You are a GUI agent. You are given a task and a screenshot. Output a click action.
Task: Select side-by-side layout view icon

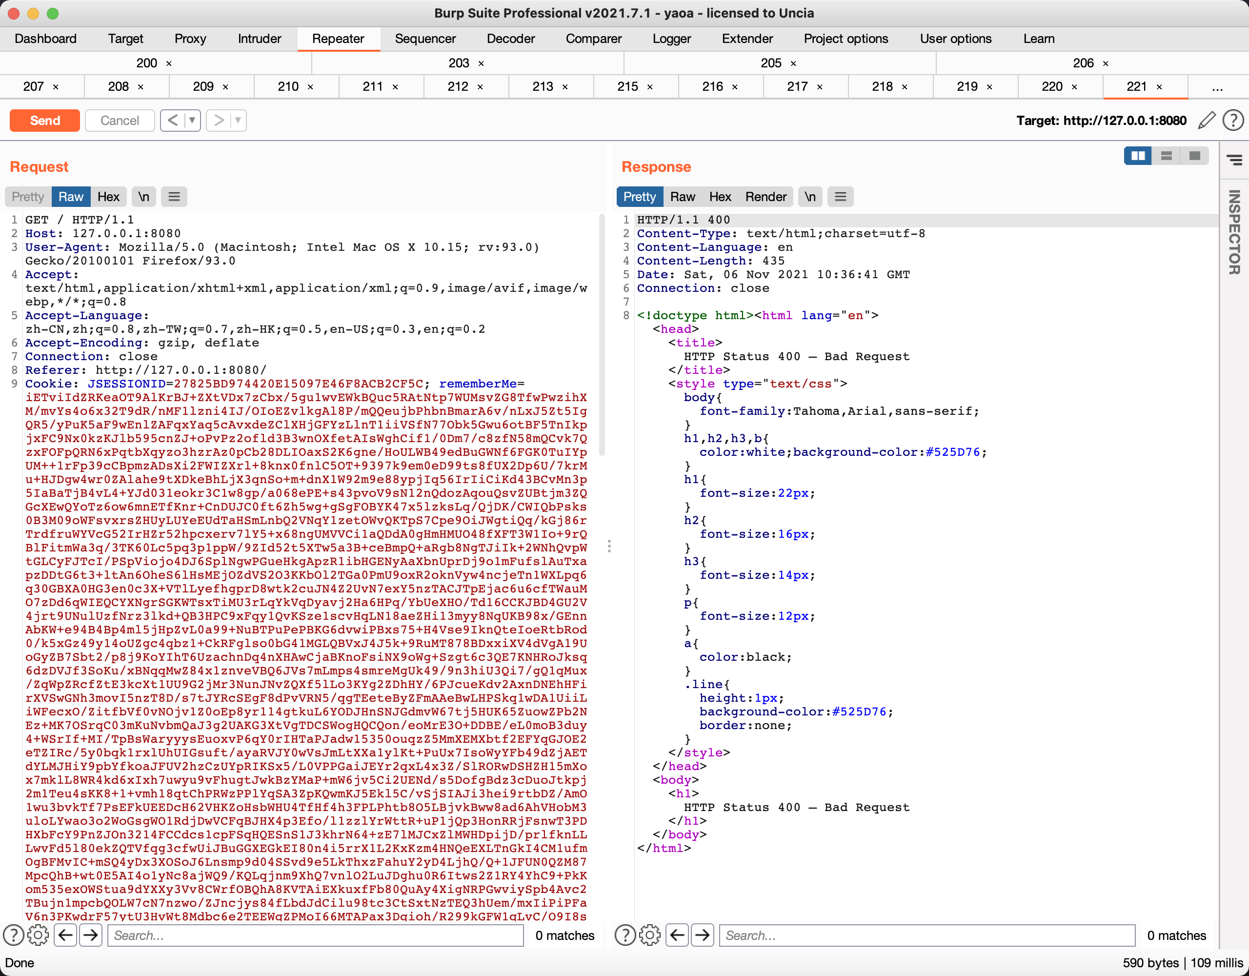[x=1138, y=156]
